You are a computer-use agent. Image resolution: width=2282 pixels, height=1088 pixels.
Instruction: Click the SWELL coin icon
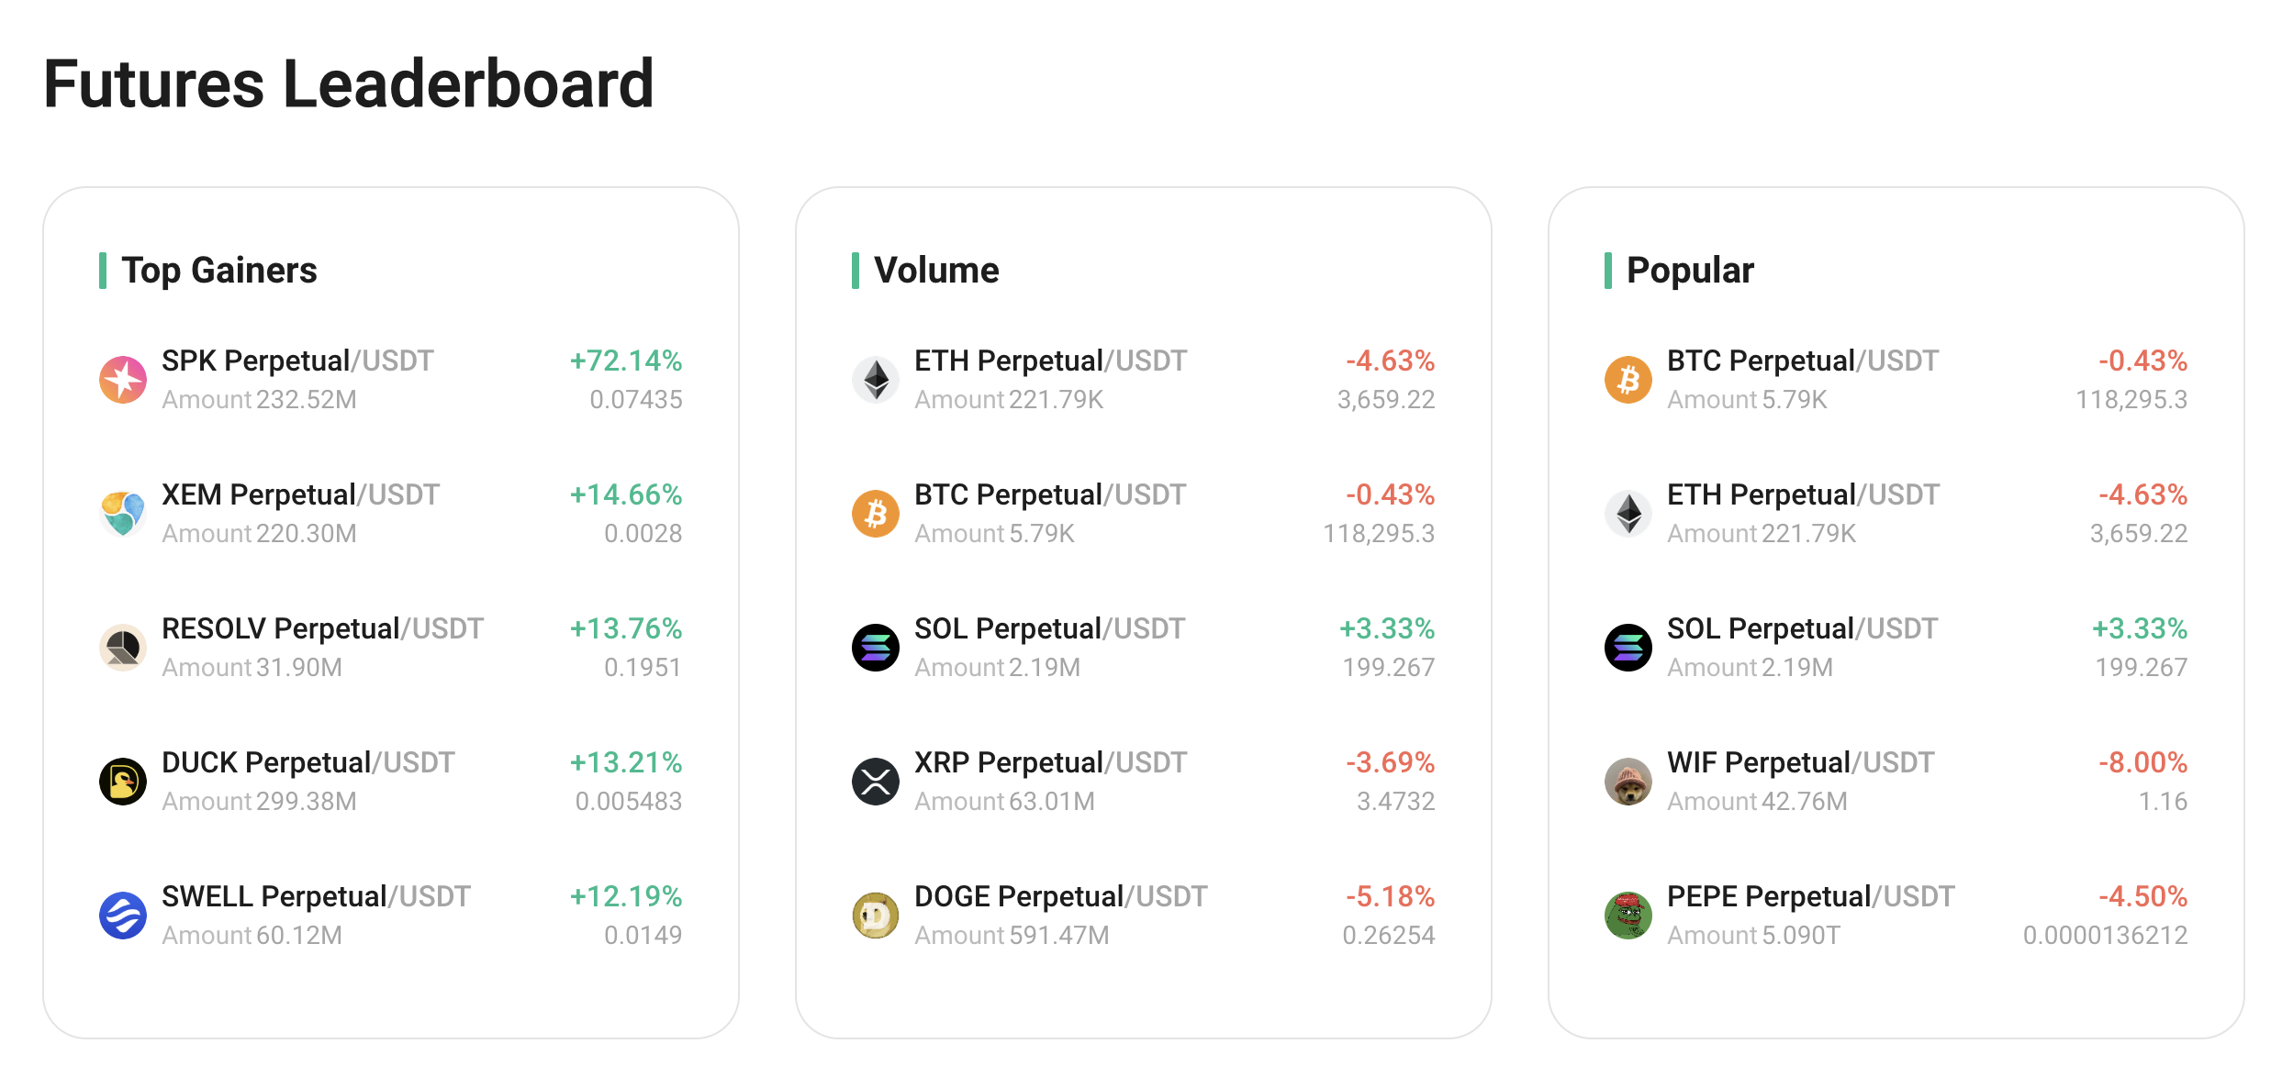(x=123, y=916)
